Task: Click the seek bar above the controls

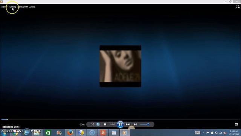Action: pos(120,119)
